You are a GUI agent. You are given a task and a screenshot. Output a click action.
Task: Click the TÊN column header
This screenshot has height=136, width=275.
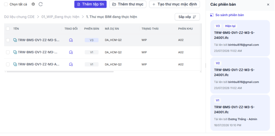pyautogui.click(x=16, y=29)
